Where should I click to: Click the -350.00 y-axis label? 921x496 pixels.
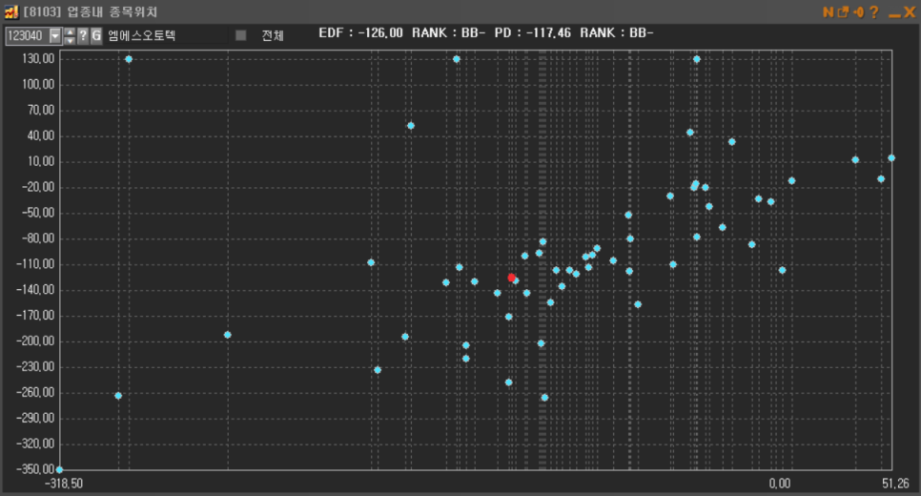pyautogui.click(x=35, y=469)
